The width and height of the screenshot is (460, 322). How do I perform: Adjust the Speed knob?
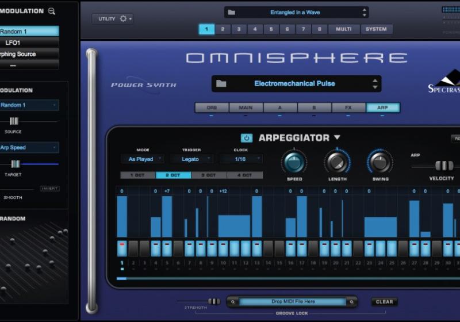293,162
